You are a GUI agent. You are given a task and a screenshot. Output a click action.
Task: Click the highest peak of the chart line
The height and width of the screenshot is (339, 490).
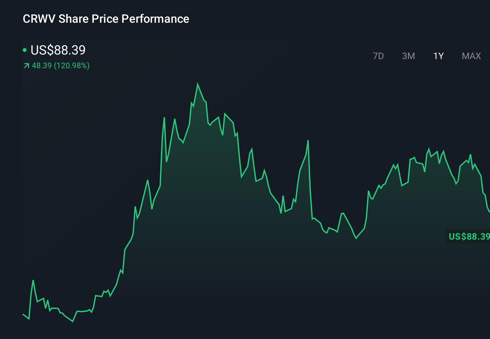tap(198, 84)
